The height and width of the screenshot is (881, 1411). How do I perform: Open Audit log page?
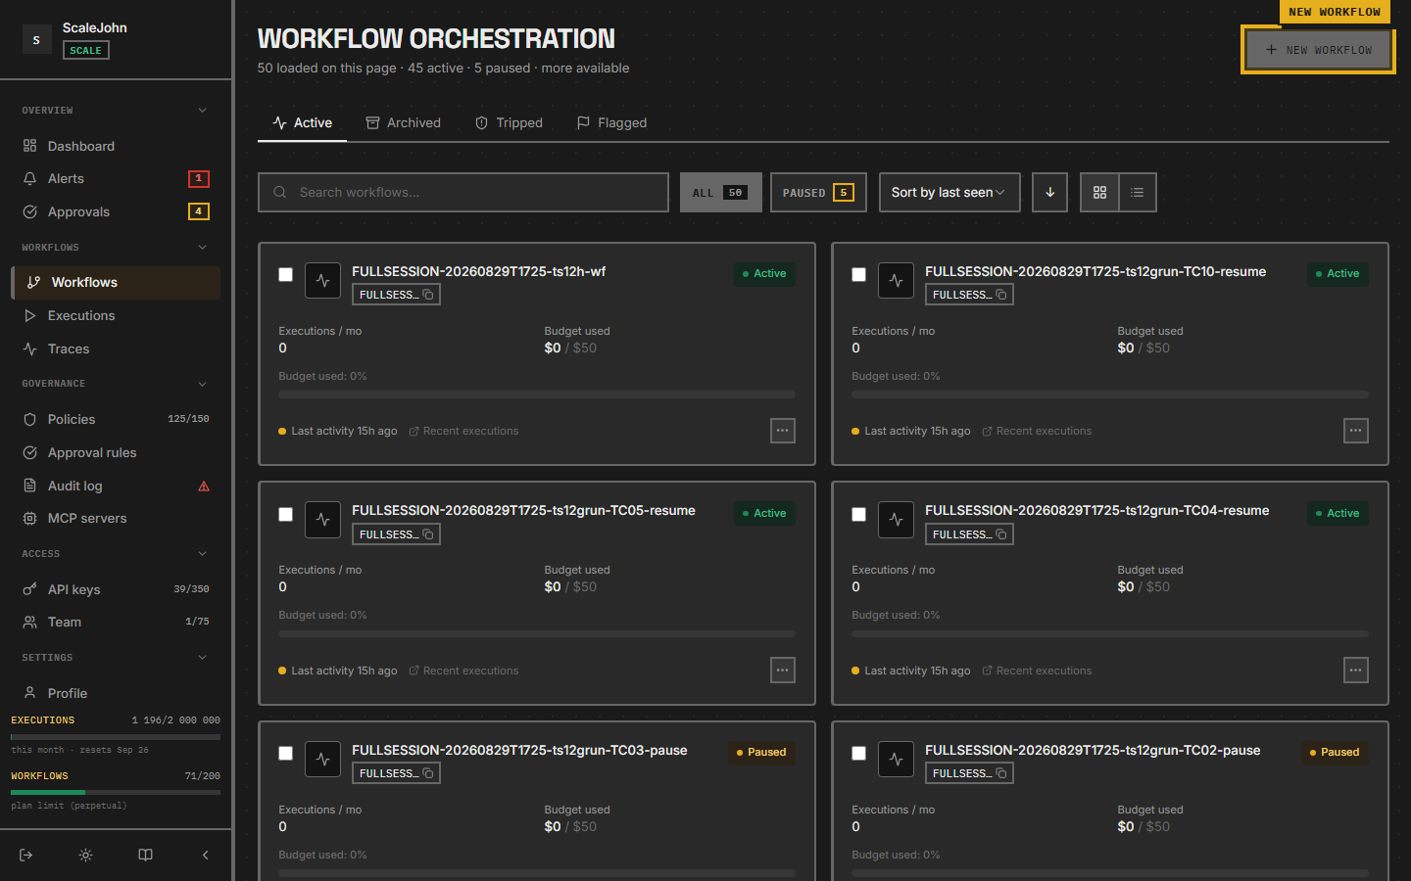[116, 486]
